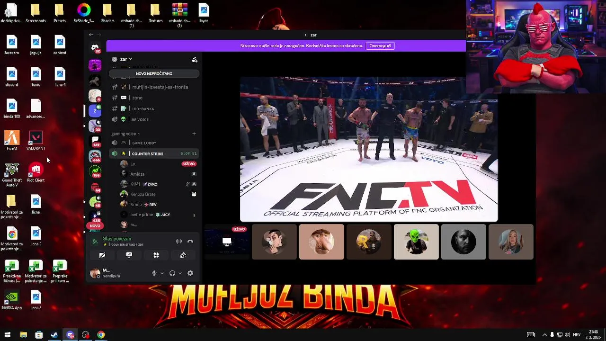The width and height of the screenshot is (606, 341).
Task: Open microphone input options dropdown
Action: pos(162,273)
